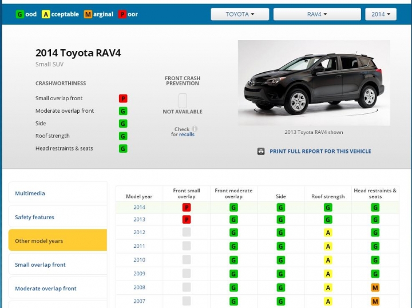Viewport: 412px width, 308px height.
Task: Open the 2010 model year link
Action: coord(139,260)
